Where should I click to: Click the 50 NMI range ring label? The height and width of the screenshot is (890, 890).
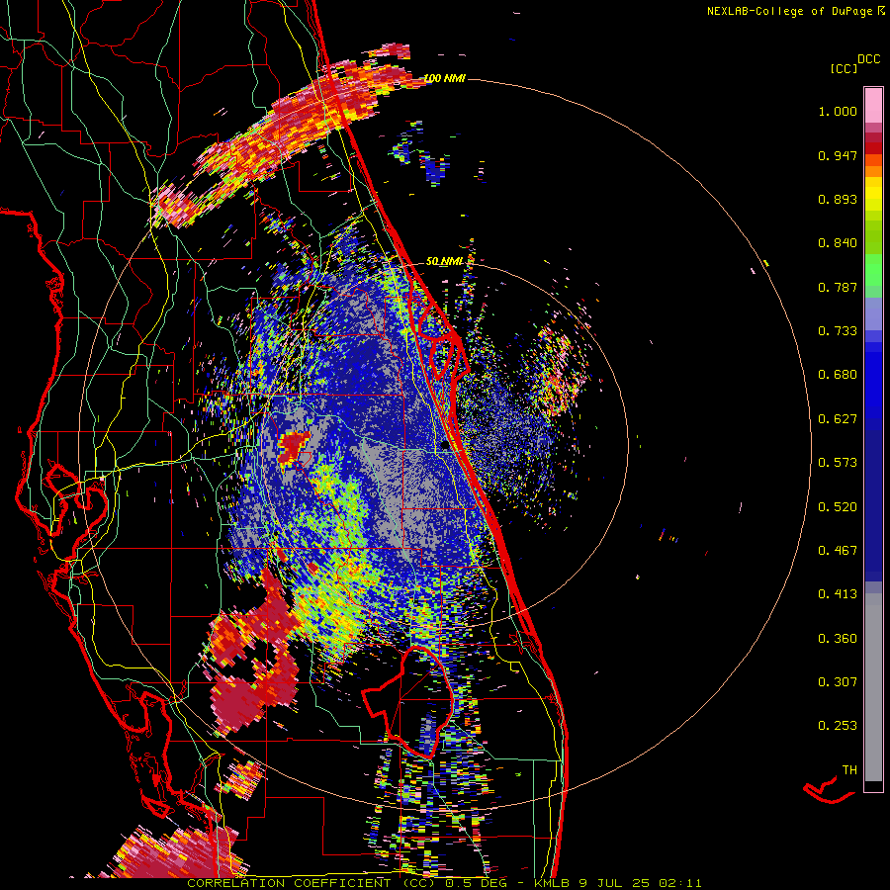444,261
